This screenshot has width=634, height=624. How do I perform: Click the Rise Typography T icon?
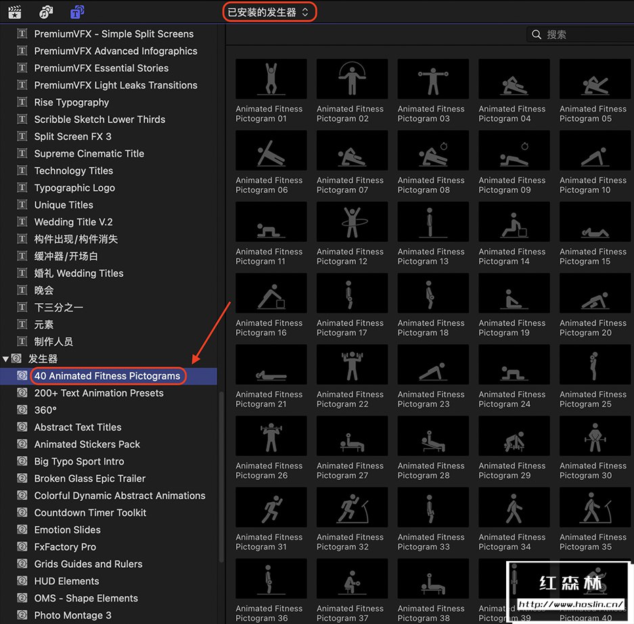pos(22,102)
